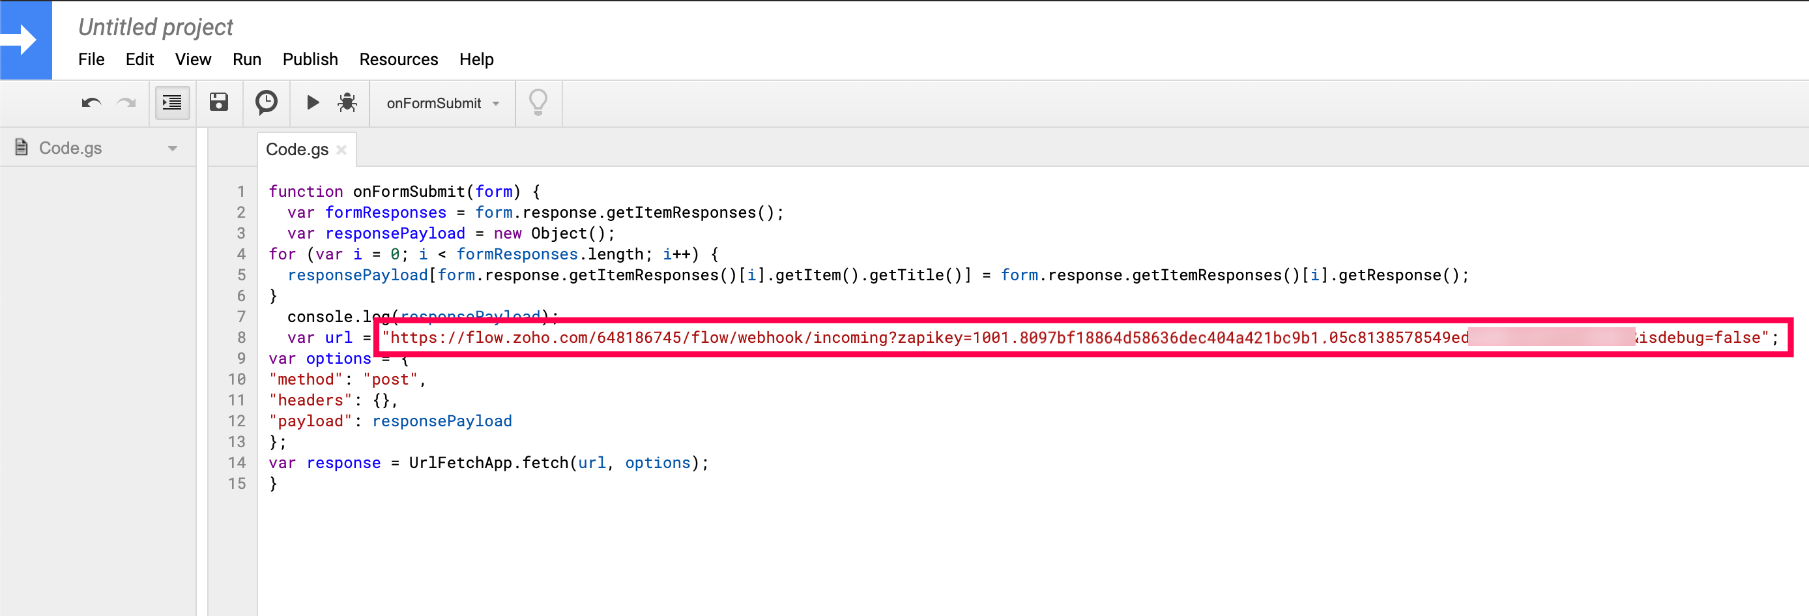Click the undo arrow icon

tap(91, 103)
